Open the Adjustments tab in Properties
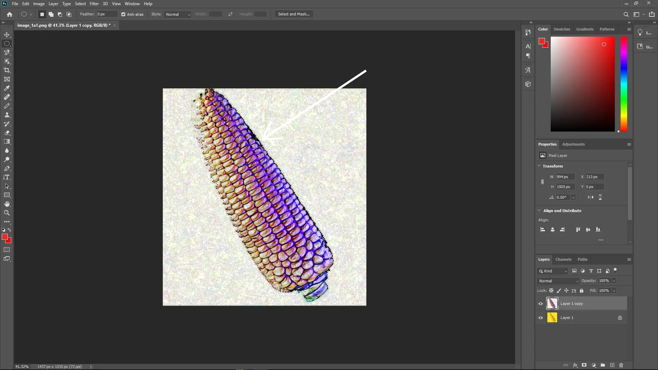Viewport: 658px width, 370px height. [573, 144]
